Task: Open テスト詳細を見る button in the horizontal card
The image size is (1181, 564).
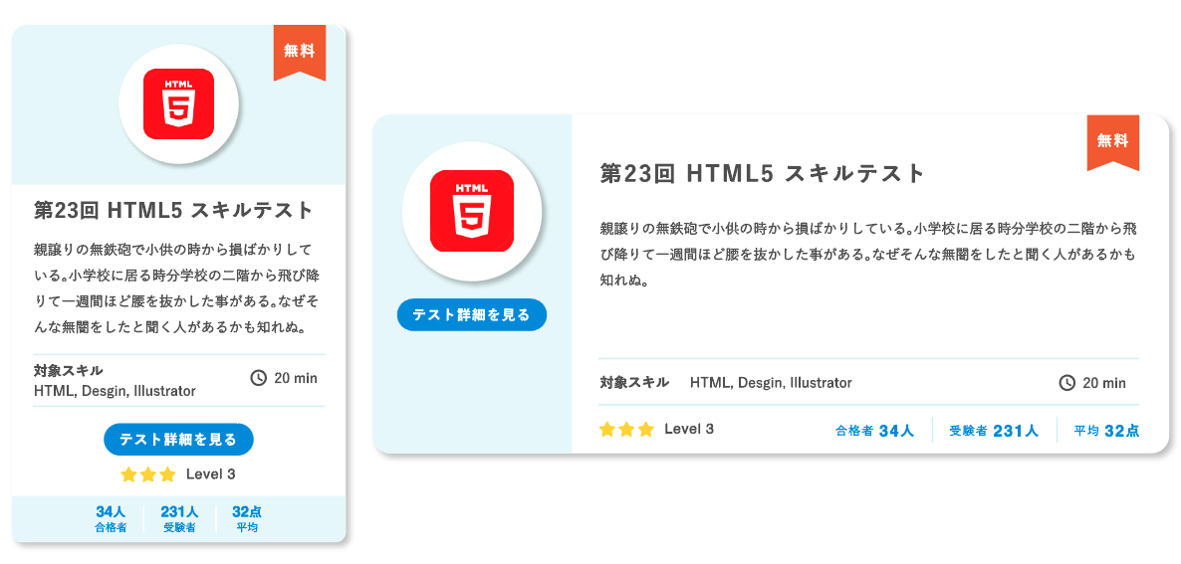Action: tap(471, 315)
